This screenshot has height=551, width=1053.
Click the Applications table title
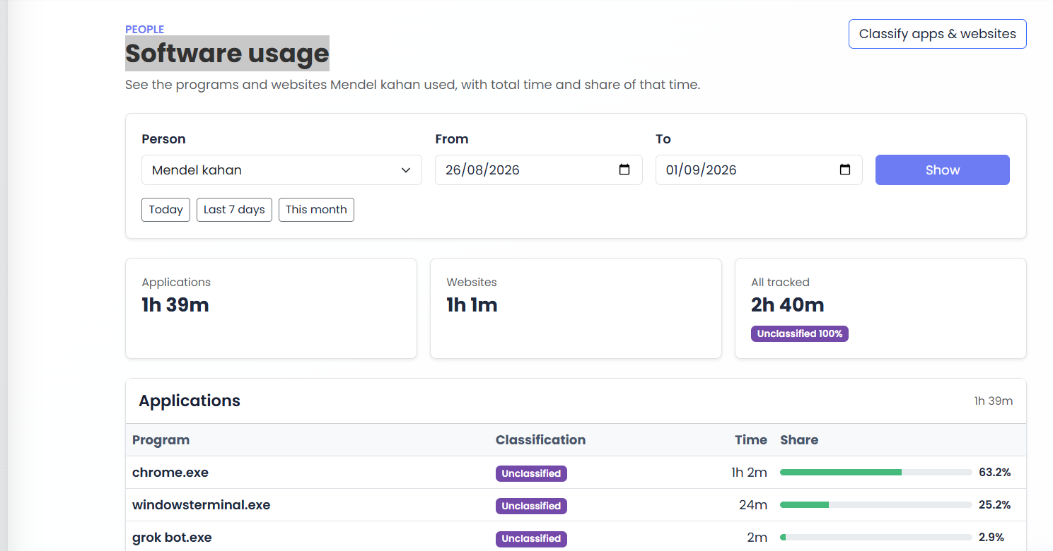[x=190, y=401]
